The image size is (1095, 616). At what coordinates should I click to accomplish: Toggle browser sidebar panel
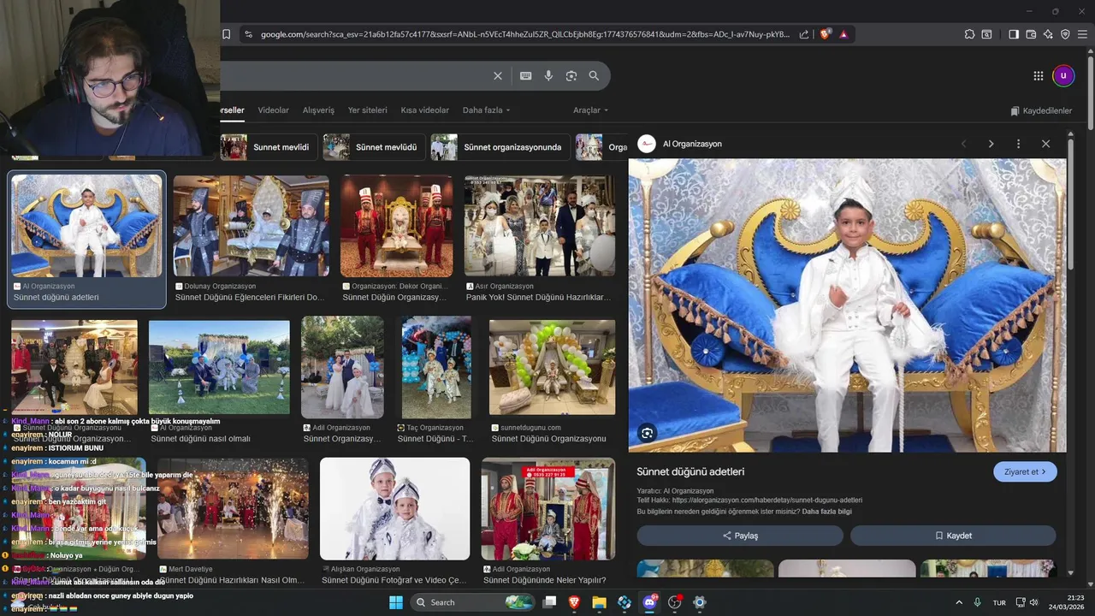point(1014,34)
